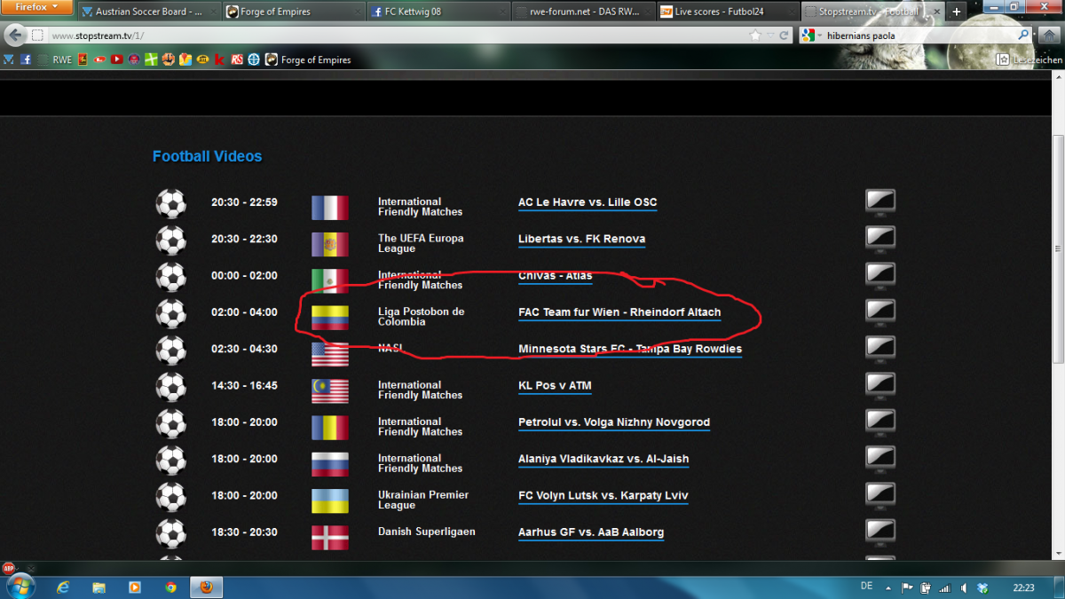Open FC Volyn Lutsk vs. Karpaty Lviv link
1065x599 pixels.
[x=603, y=495]
